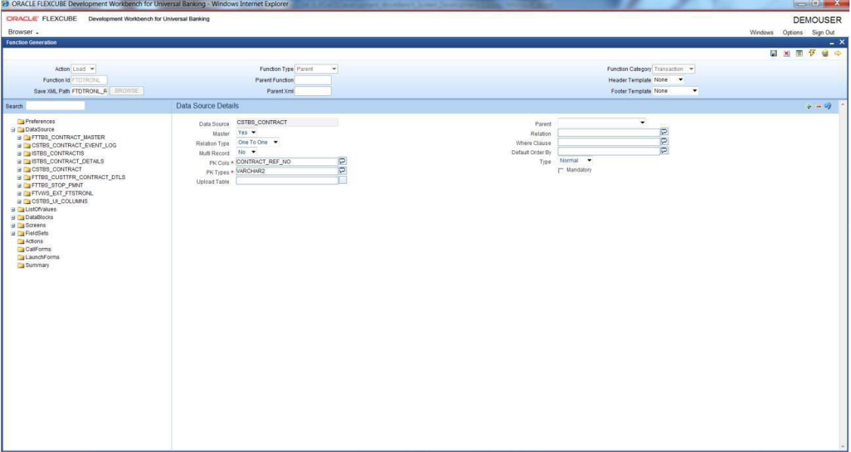Click the yellow right-arrow toolbar icon
851x452 pixels.
(x=837, y=54)
